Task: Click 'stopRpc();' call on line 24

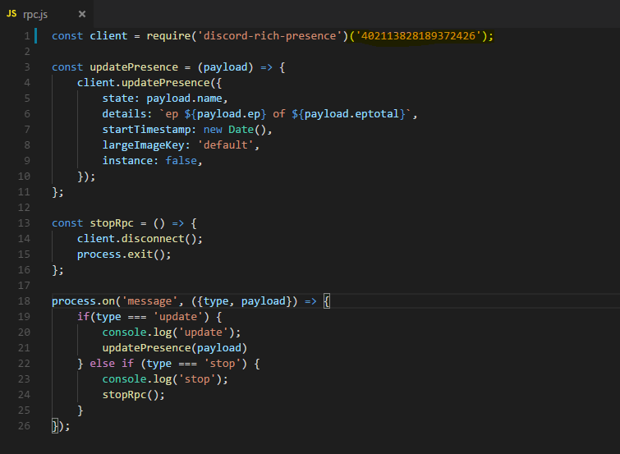Action: pyautogui.click(x=134, y=395)
